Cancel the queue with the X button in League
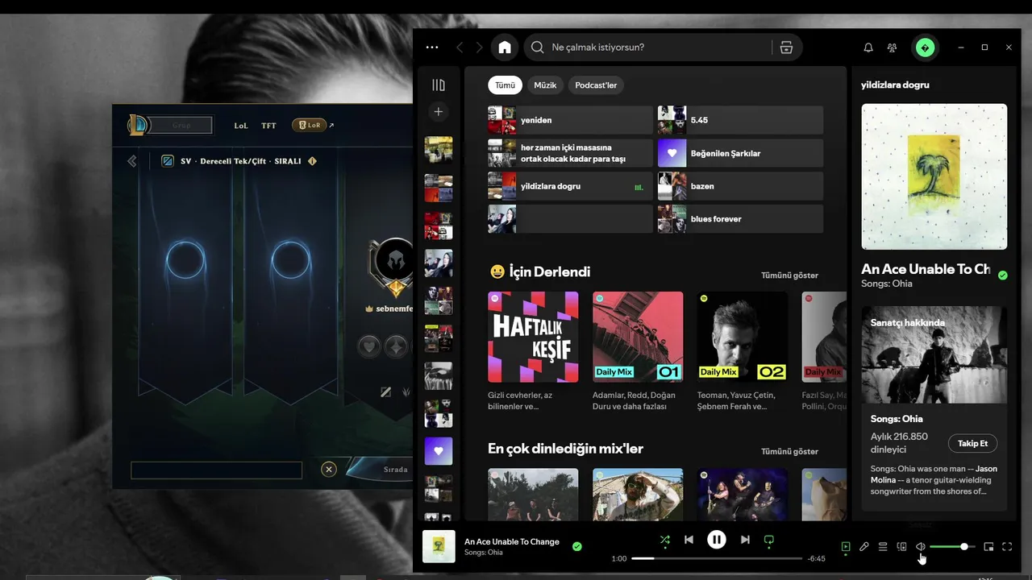Viewport: 1032px width, 580px height. pyautogui.click(x=328, y=470)
